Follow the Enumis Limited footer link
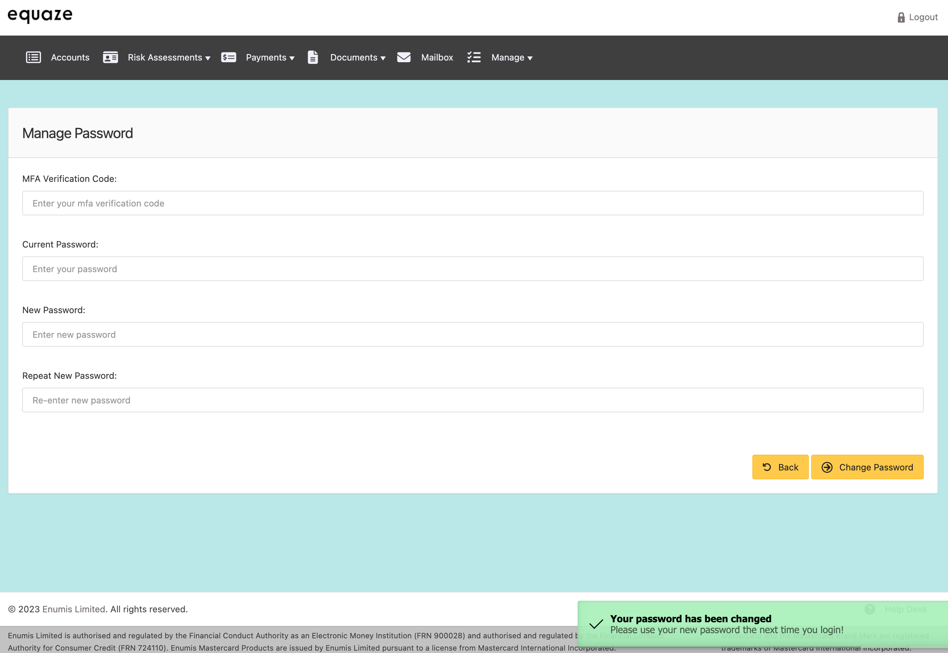Screen dimensions: 948x653 pos(74,609)
